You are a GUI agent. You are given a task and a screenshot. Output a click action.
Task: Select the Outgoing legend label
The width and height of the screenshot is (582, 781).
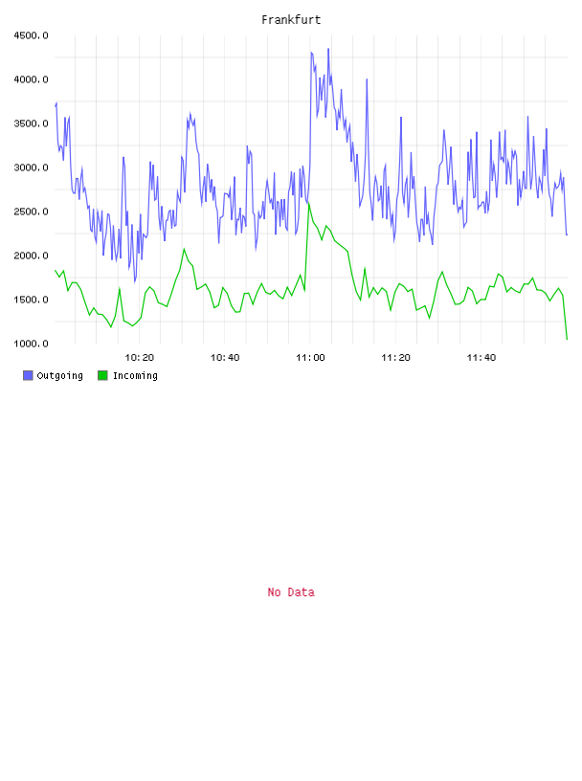click(x=59, y=375)
